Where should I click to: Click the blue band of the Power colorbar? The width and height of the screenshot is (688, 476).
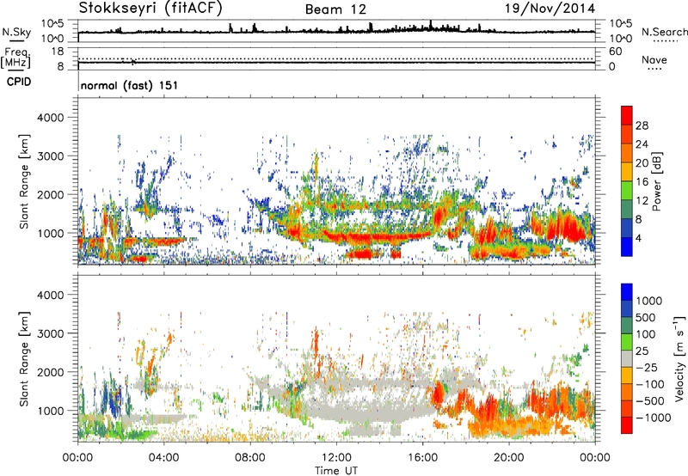[627, 247]
